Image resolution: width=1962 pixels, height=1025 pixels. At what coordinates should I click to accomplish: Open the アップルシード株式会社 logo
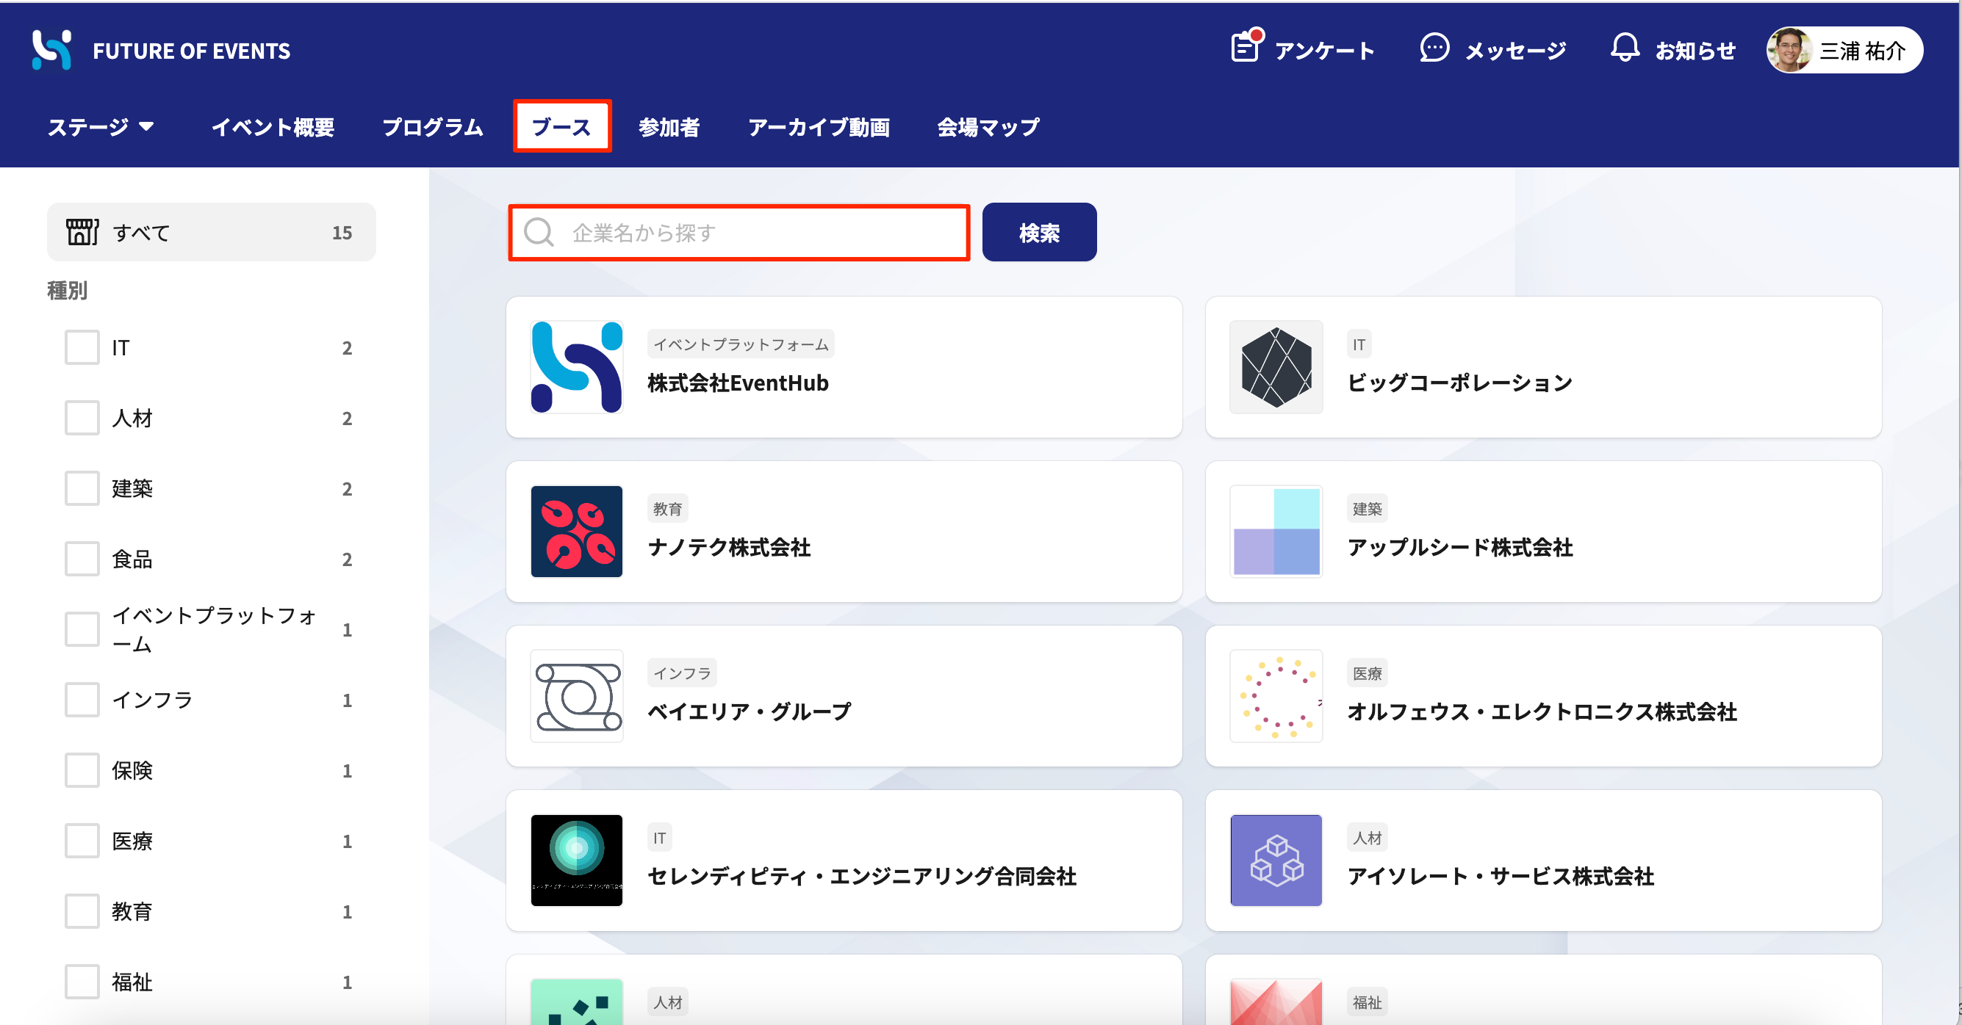click(x=1276, y=531)
